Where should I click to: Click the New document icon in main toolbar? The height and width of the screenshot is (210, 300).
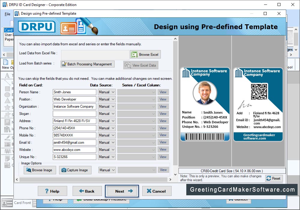click(x=6, y=62)
